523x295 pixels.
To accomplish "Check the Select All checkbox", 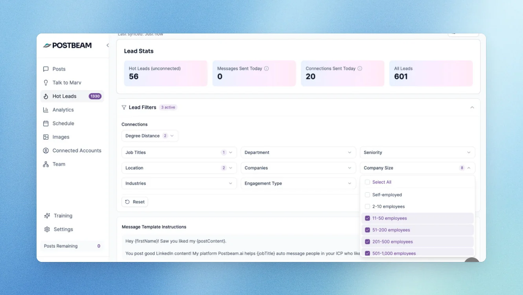I will click(x=367, y=182).
